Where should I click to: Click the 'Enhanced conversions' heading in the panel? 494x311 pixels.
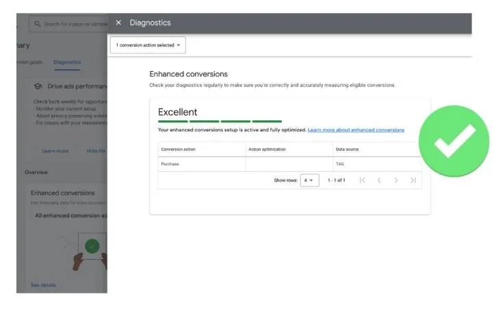[188, 74]
